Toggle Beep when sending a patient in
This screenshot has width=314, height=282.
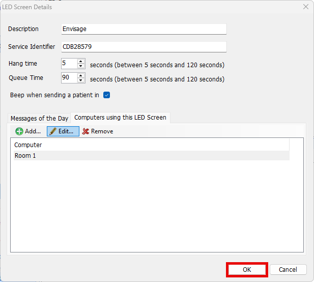coord(107,95)
